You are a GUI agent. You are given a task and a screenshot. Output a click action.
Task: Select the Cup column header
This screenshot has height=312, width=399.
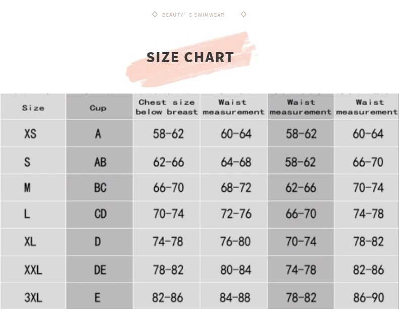coord(98,108)
